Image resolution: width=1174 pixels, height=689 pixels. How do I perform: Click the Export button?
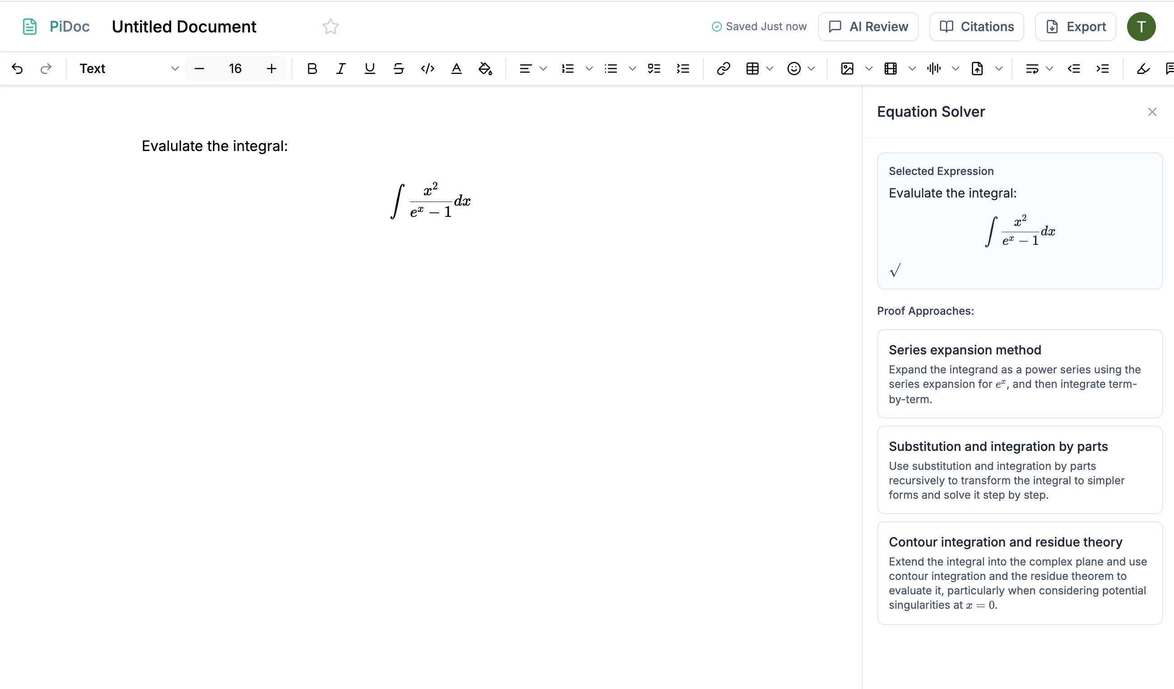(1075, 27)
